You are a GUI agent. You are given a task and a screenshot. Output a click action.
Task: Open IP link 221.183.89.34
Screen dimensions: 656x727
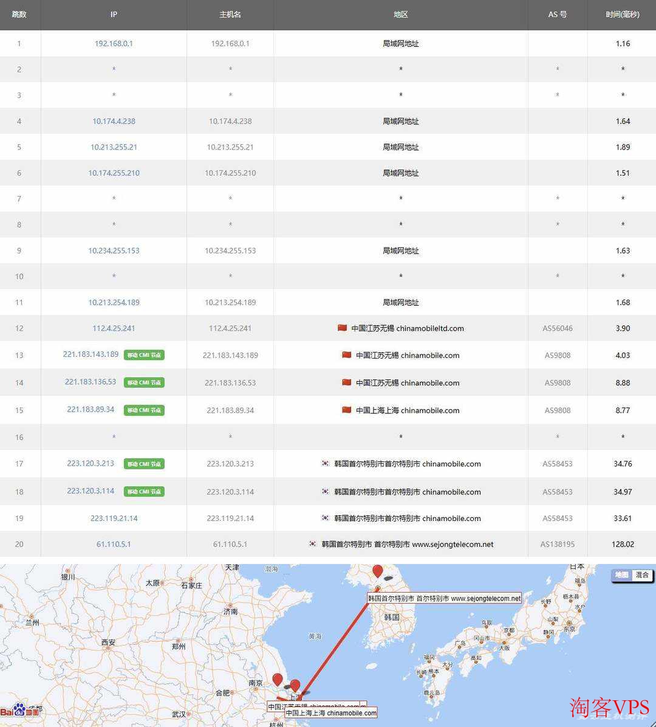point(91,410)
